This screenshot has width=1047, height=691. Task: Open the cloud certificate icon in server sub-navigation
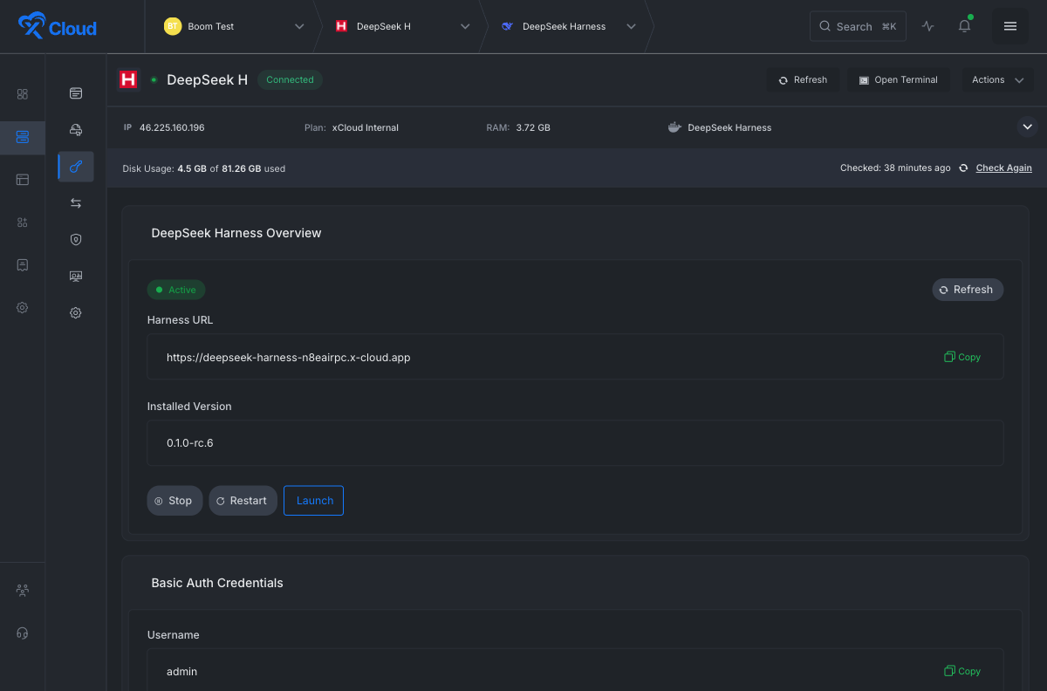76,130
